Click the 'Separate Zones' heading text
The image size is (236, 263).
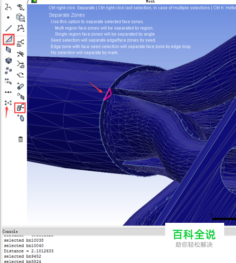tap(67, 15)
